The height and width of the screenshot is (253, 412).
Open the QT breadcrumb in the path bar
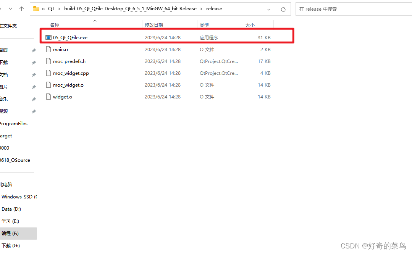(x=52, y=8)
